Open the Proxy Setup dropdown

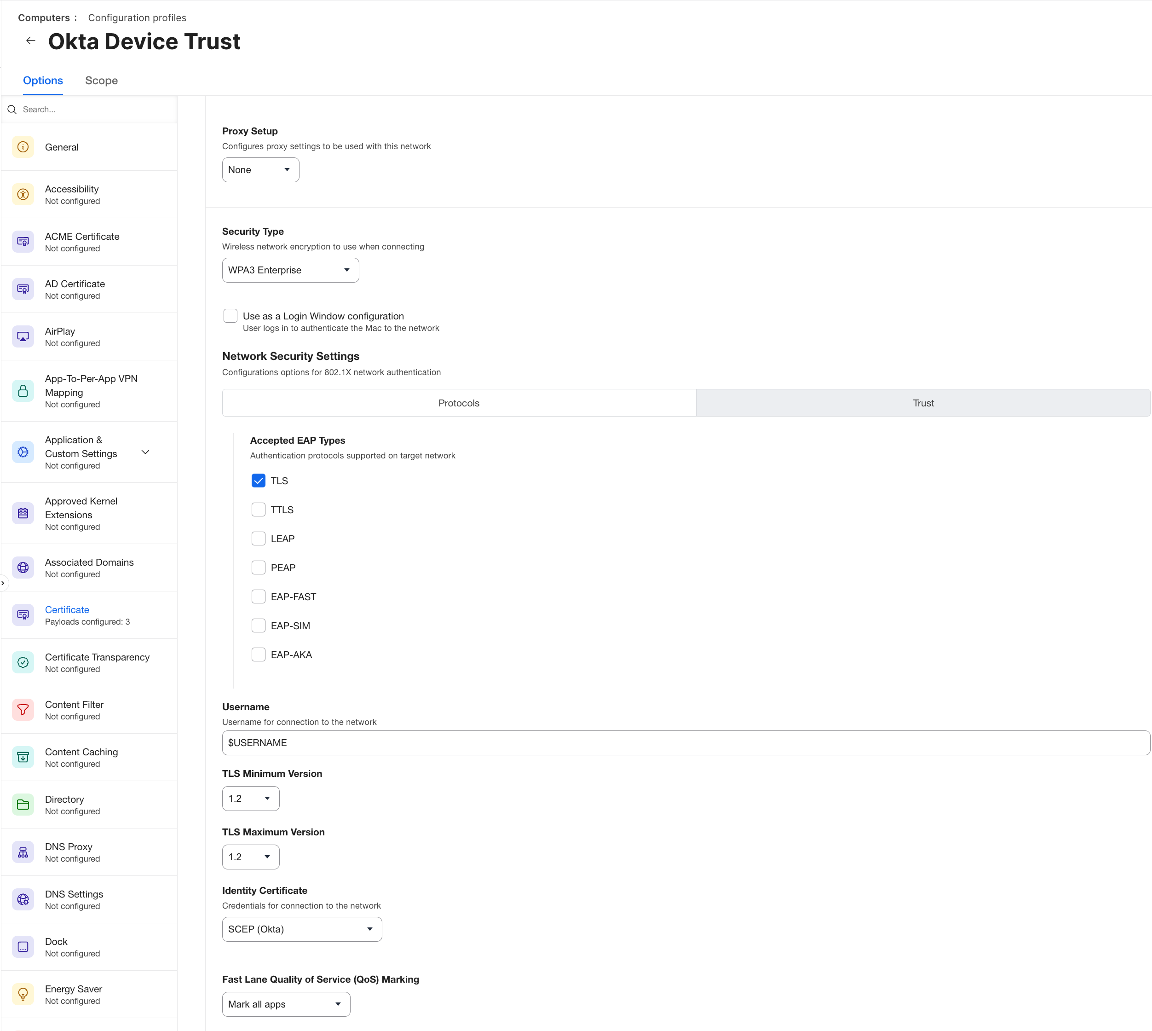click(x=260, y=170)
